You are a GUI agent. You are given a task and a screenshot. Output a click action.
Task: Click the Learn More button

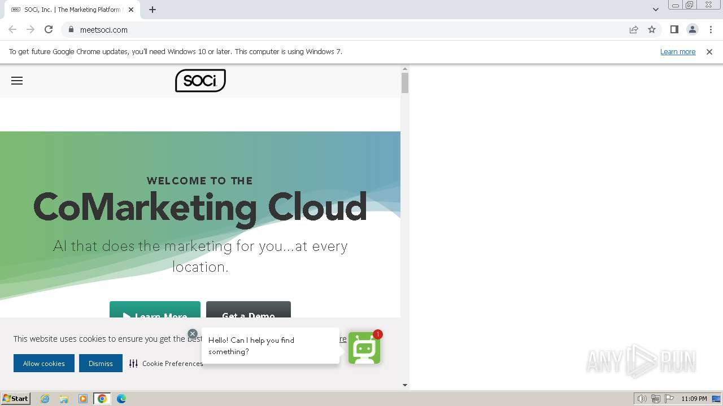(x=155, y=310)
